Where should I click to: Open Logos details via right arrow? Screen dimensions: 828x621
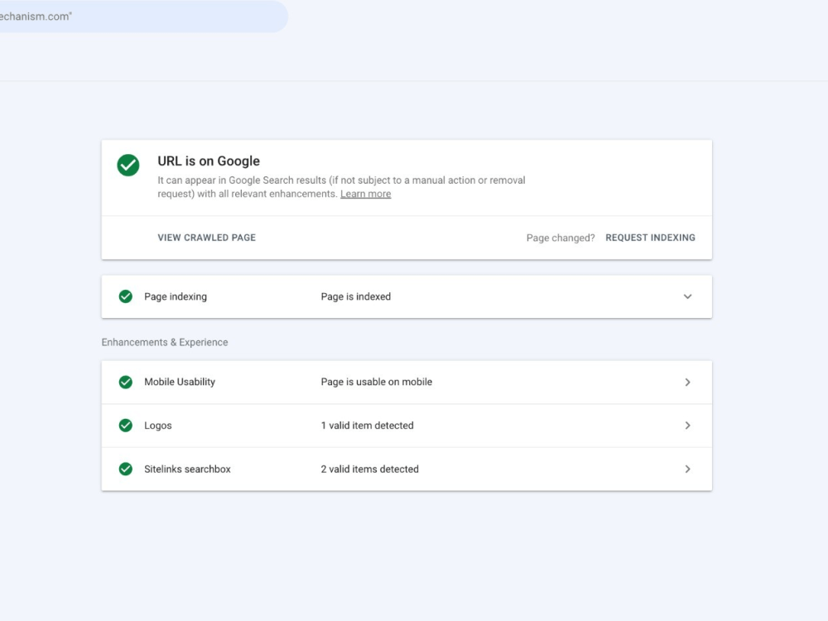[x=687, y=426]
